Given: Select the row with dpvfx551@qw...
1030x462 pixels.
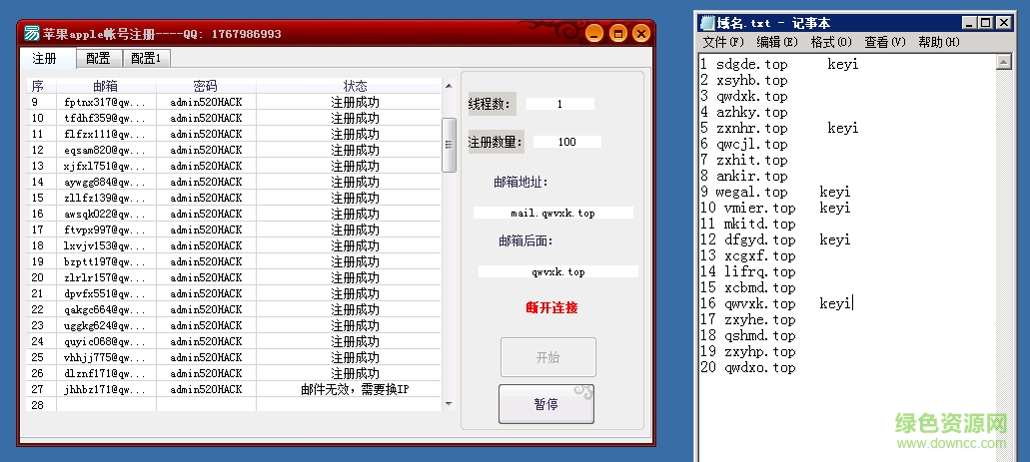Looking at the screenshot, I should click(234, 293).
